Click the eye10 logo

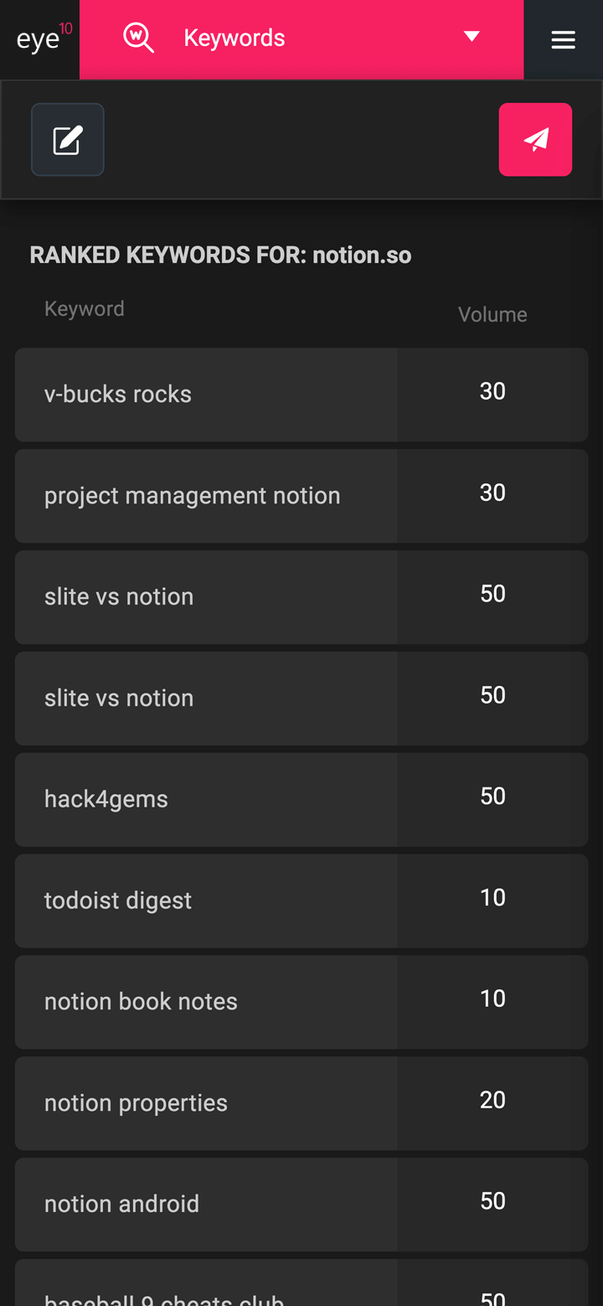point(44,38)
